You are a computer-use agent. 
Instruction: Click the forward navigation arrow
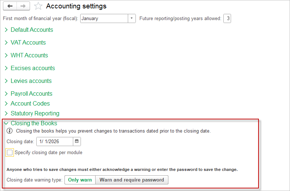click(x=23, y=6)
